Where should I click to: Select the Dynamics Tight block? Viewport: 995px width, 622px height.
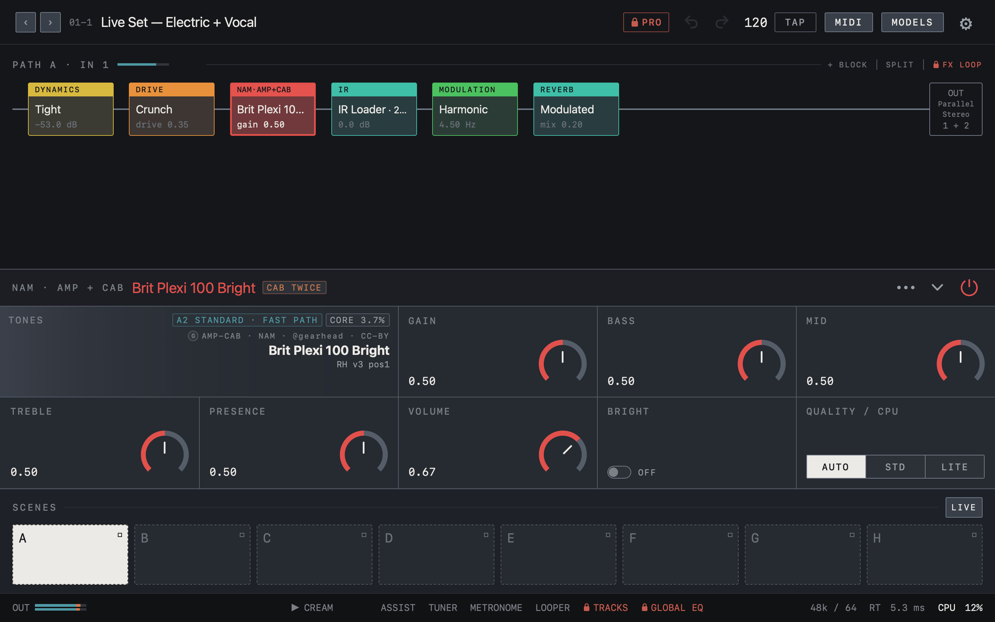click(x=71, y=109)
